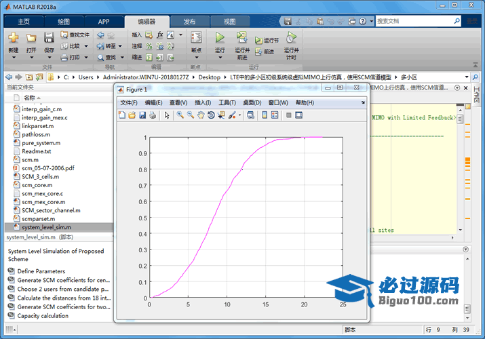Expand the Print dropdown arrow in ribbon
This screenshot has height=339, width=485.
click(x=86, y=58)
